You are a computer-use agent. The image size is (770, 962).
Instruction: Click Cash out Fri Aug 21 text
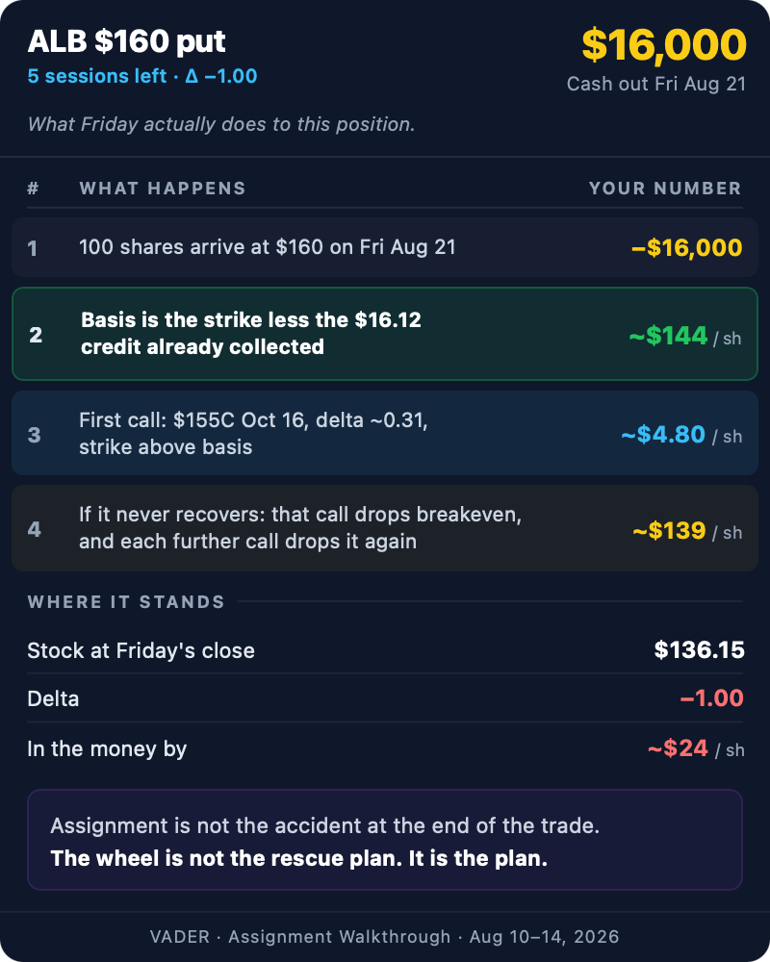pyautogui.click(x=655, y=84)
